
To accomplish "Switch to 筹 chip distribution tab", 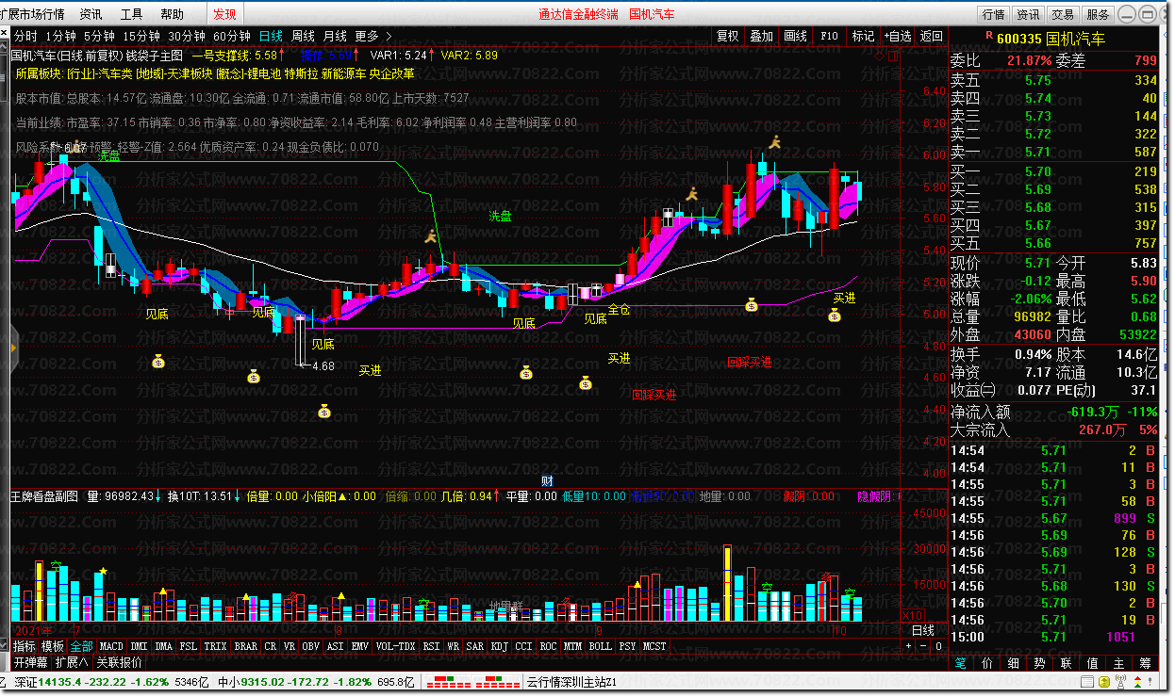I will pos(1145,663).
